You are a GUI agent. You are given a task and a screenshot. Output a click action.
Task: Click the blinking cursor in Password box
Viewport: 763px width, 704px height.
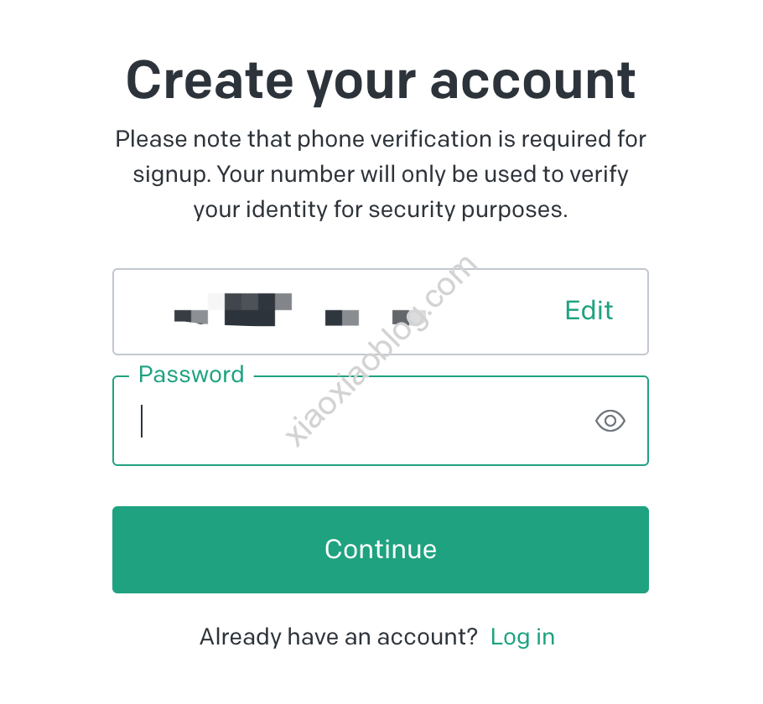(x=142, y=421)
